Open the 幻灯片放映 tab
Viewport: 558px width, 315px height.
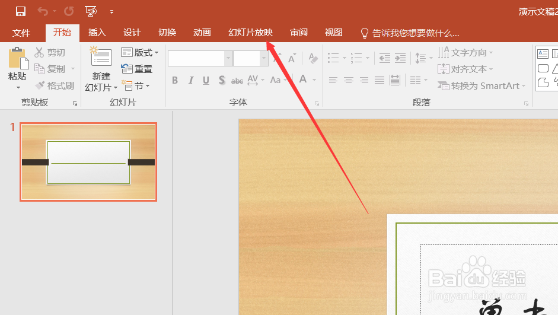point(250,33)
